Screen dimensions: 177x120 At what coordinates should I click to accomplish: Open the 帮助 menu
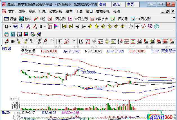point(116,11)
